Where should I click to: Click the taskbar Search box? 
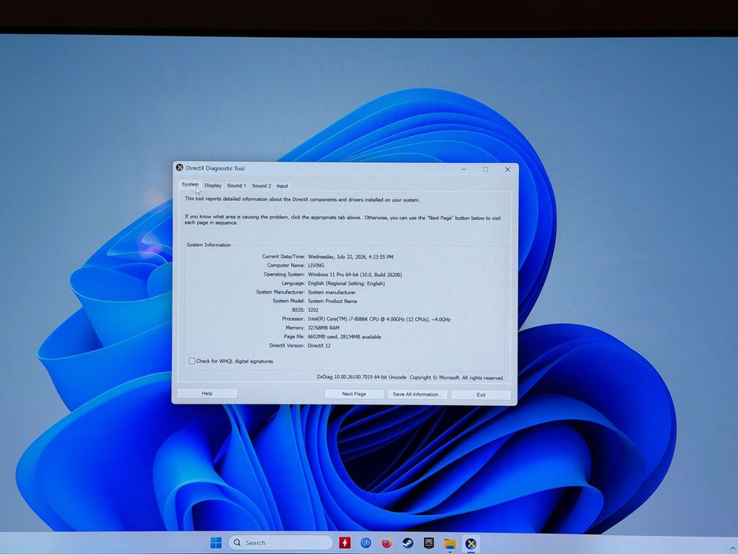point(281,543)
